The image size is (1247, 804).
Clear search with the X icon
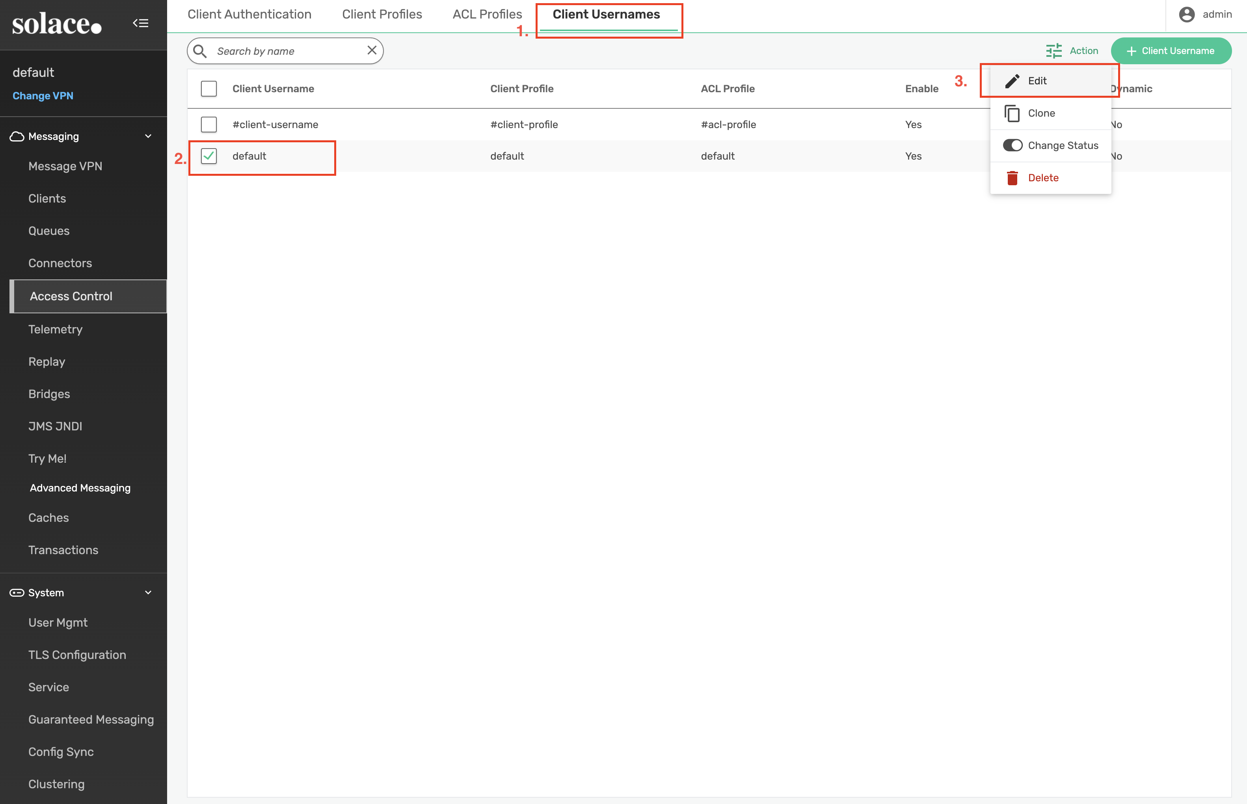point(372,50)
